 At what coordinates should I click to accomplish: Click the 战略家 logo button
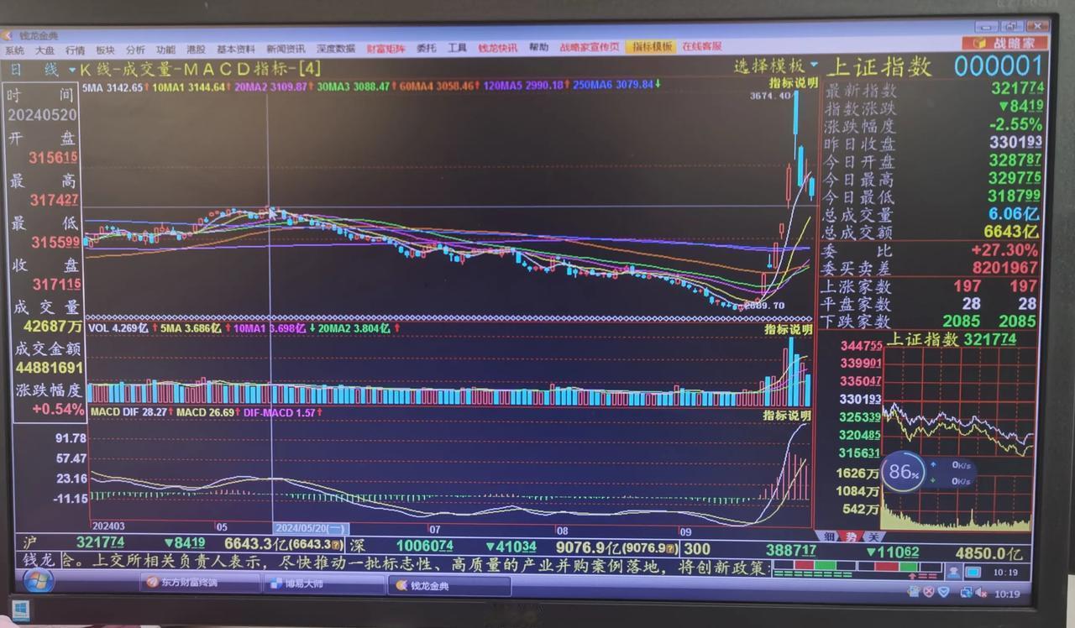pos(1006,43)
